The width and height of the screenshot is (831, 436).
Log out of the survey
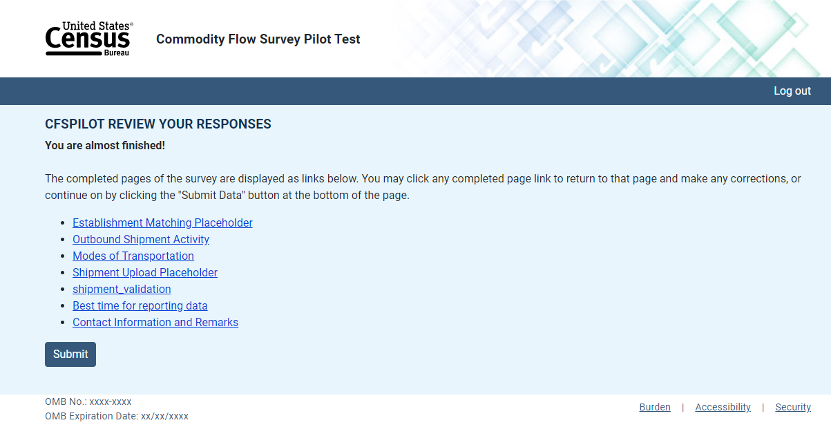(x=792, y=91)
